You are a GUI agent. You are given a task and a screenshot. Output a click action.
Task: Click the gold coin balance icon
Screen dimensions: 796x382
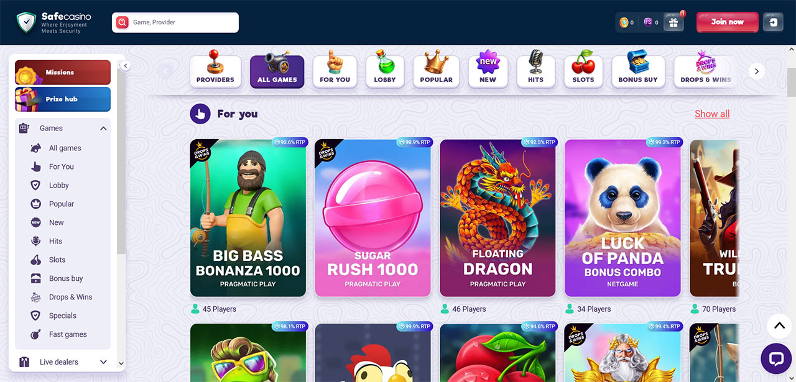tap(624, 22)
